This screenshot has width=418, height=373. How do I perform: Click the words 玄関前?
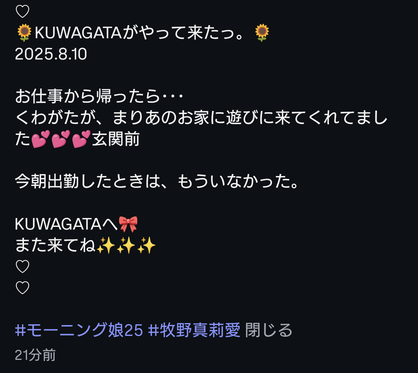pyautogui.click(x=116, y=139)
